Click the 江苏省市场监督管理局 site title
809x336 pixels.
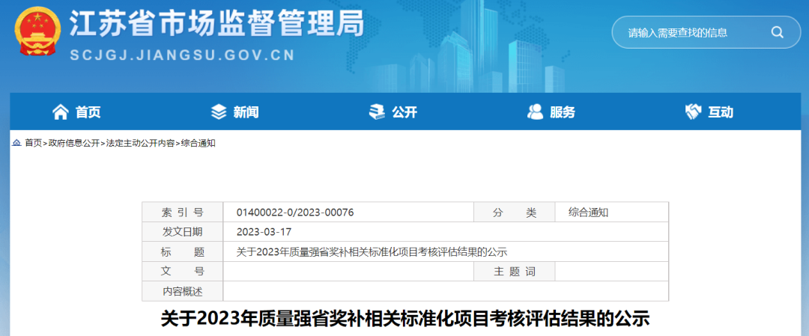216,24
